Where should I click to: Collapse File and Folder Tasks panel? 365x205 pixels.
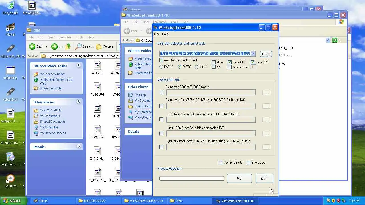click(x=78, y=66)
